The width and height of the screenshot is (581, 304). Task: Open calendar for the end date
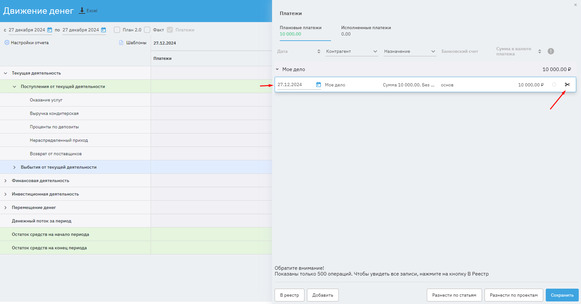pyautogui.click(x=104, y=30)
